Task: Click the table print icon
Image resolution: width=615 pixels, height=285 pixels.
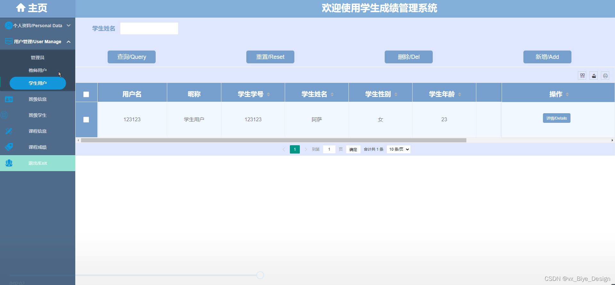Action: pos(605,76)
